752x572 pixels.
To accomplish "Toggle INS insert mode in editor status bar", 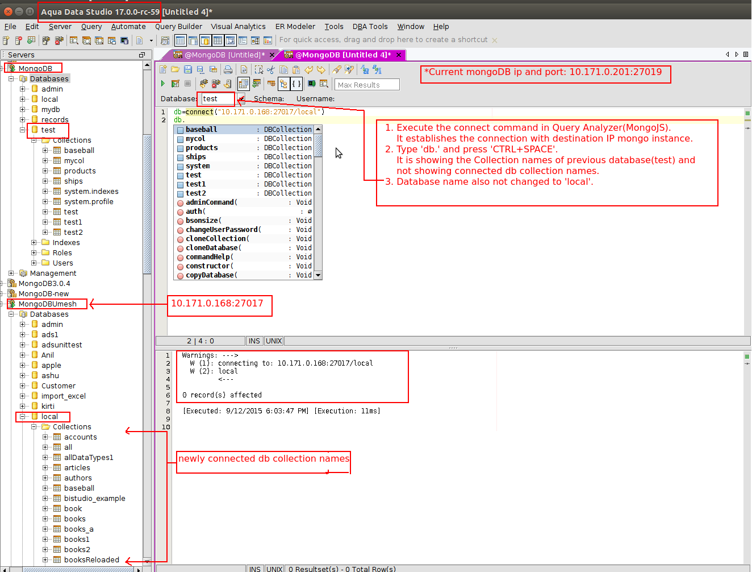I will point(254,341).
